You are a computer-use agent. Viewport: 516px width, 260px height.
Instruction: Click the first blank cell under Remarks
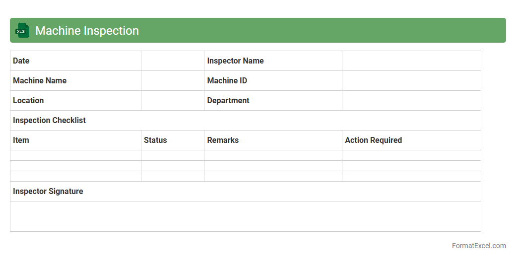273,155
